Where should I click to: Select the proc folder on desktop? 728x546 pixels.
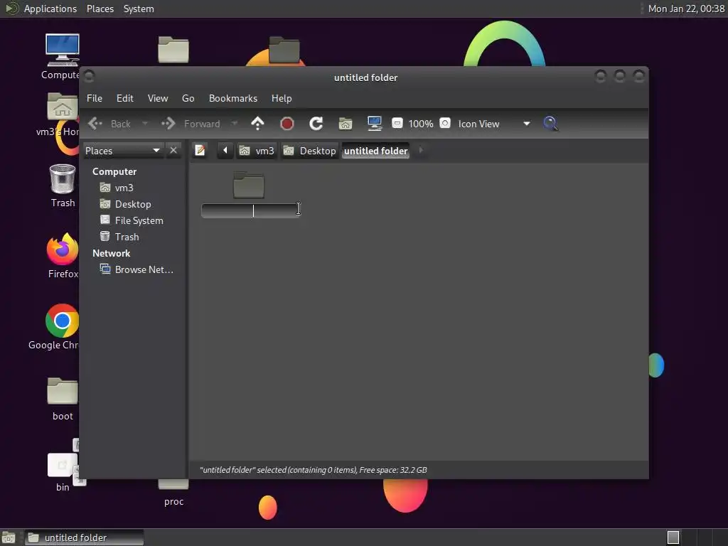pyautogui.click(x=173, y=492)
